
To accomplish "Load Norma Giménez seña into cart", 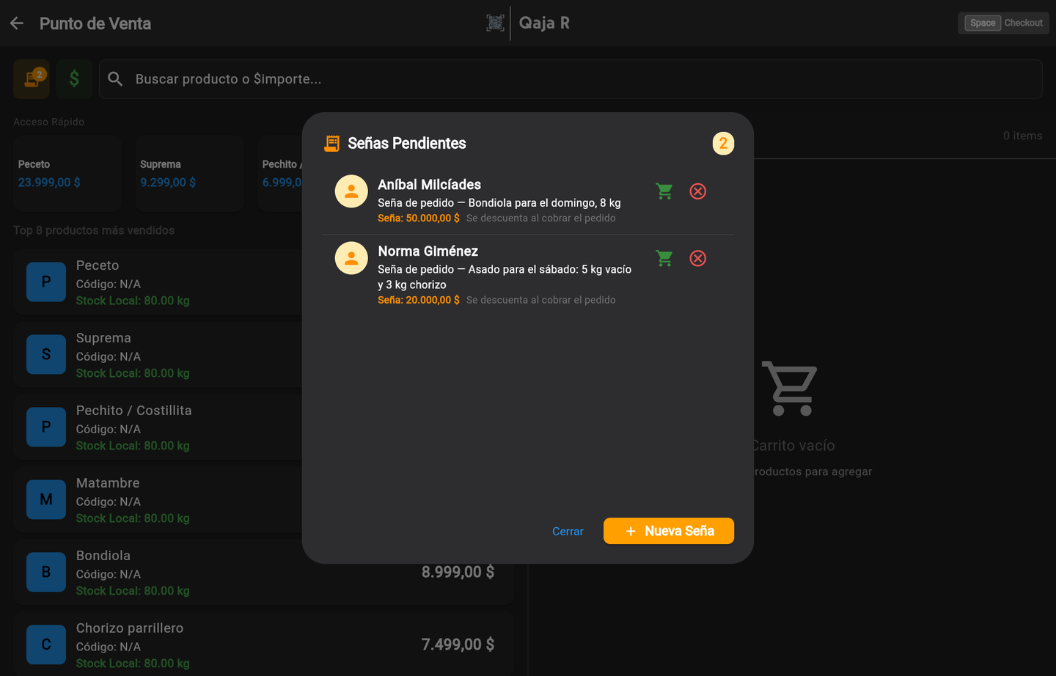I will click(x=664, y=258).
